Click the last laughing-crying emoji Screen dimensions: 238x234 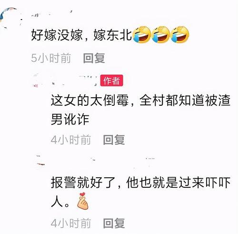180,35
